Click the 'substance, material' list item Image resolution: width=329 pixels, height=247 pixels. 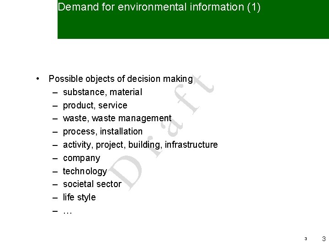click(102, 92)
